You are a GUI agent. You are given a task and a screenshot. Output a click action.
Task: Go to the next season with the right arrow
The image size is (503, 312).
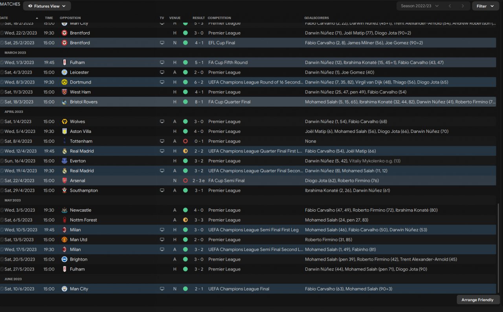point(463,6)
